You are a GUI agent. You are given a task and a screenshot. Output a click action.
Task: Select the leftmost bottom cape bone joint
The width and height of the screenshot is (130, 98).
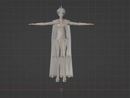pyautogui.click(x=52, y=77)
